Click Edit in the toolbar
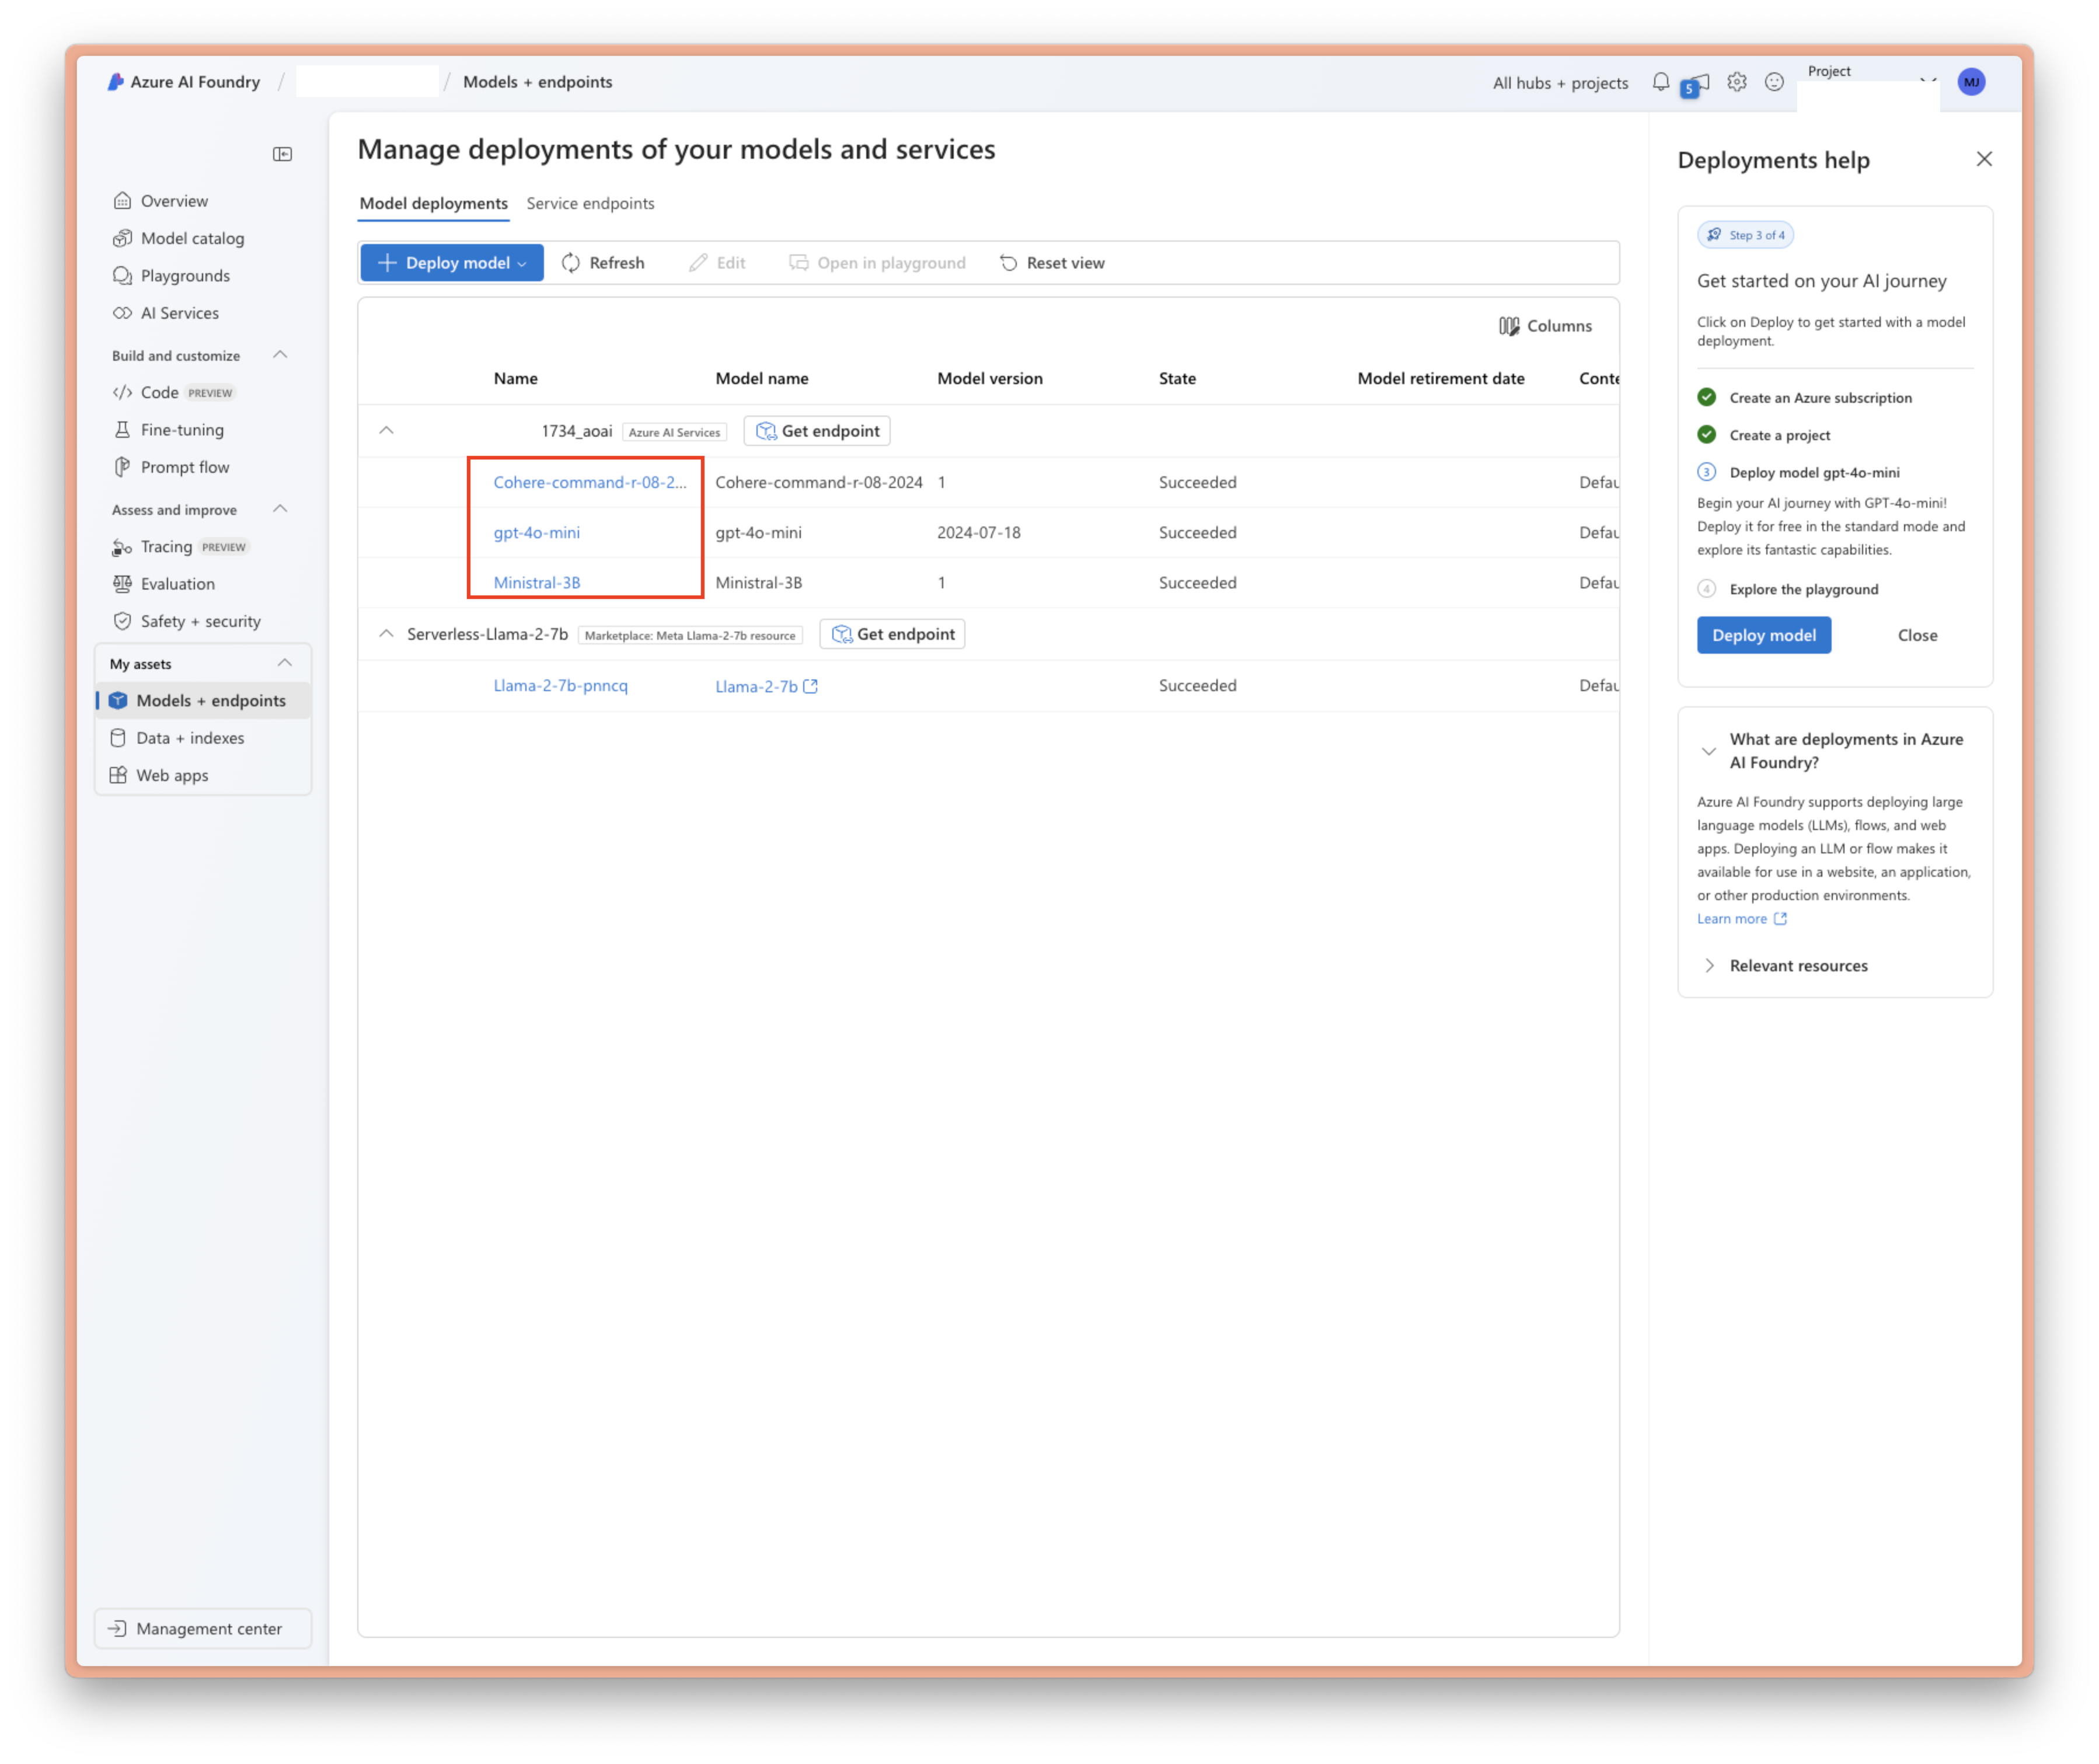This screenshot has height=1764, width=2099. pyautogui.click(x=718, y=263)
